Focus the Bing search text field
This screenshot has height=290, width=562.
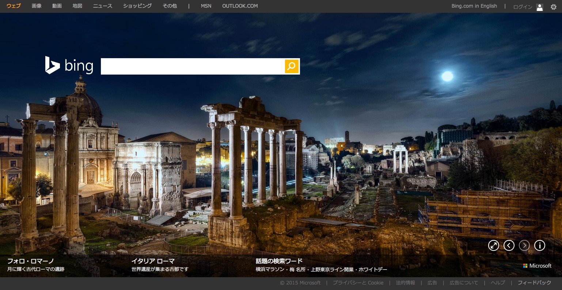(193, 66)
